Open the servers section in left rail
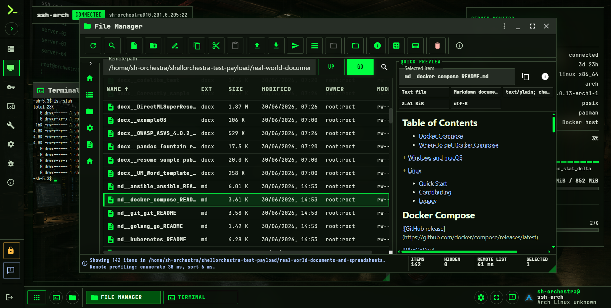The image size is (611, 308). (11, 49)
